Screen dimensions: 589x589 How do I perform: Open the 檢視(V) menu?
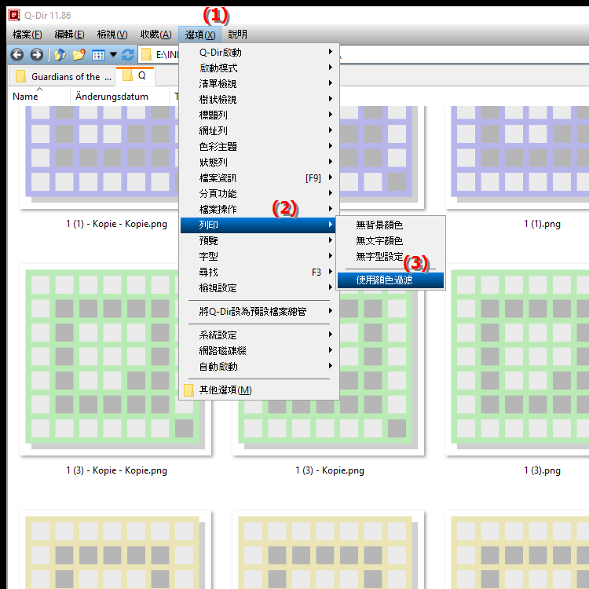(x=112, y=35)
